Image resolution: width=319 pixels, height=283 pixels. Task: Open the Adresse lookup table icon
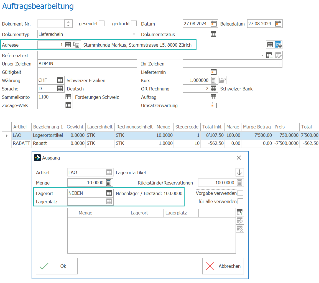[x=68, y=45]
